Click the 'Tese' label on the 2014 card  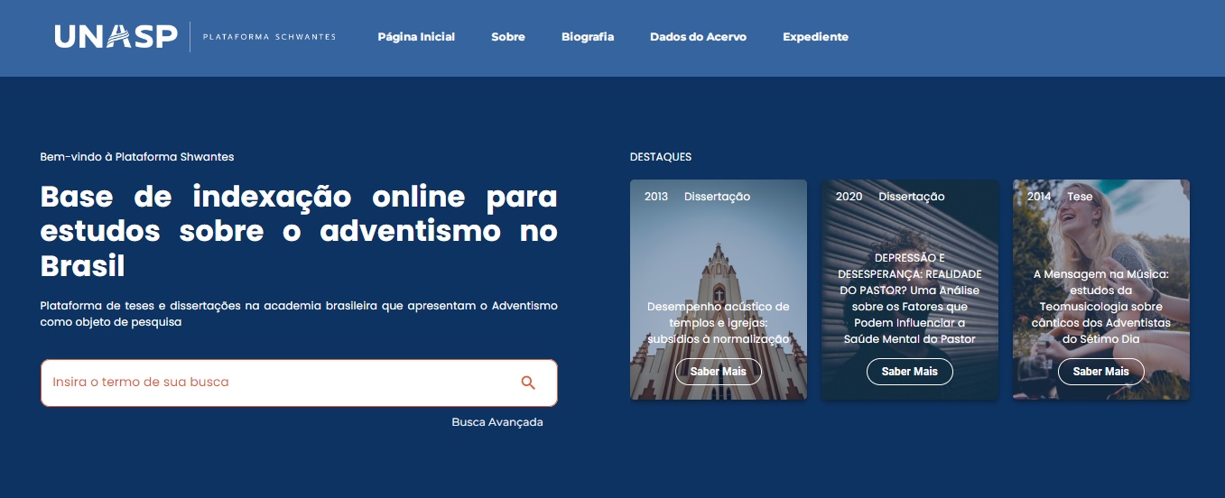1080,197
